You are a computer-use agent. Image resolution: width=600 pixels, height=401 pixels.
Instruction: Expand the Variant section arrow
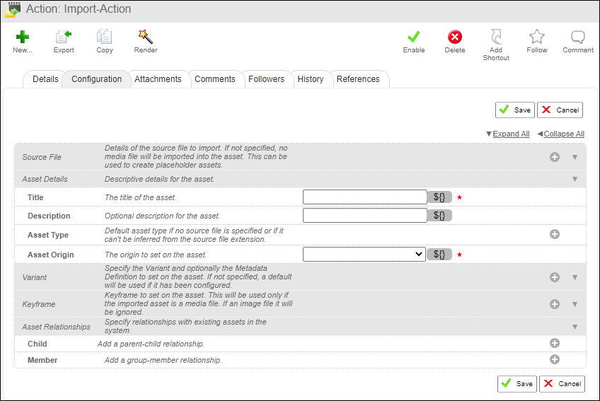coord(575,278)
